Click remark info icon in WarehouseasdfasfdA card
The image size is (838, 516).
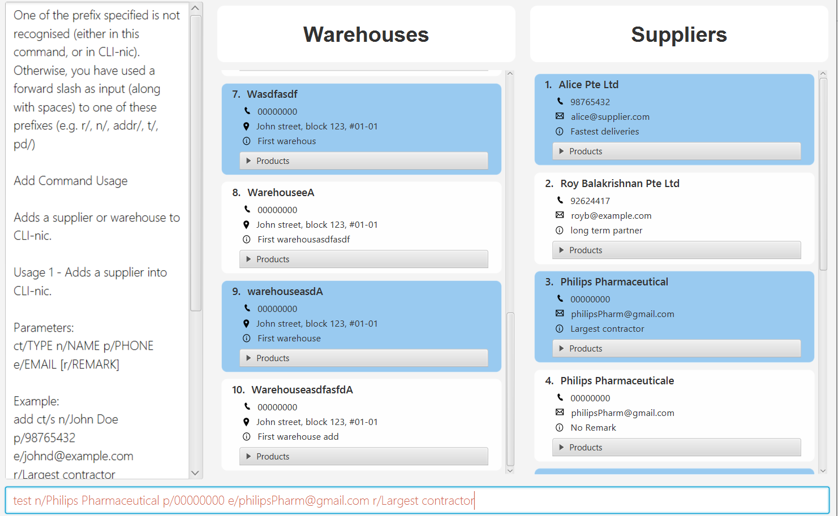[x=247, y=436]
